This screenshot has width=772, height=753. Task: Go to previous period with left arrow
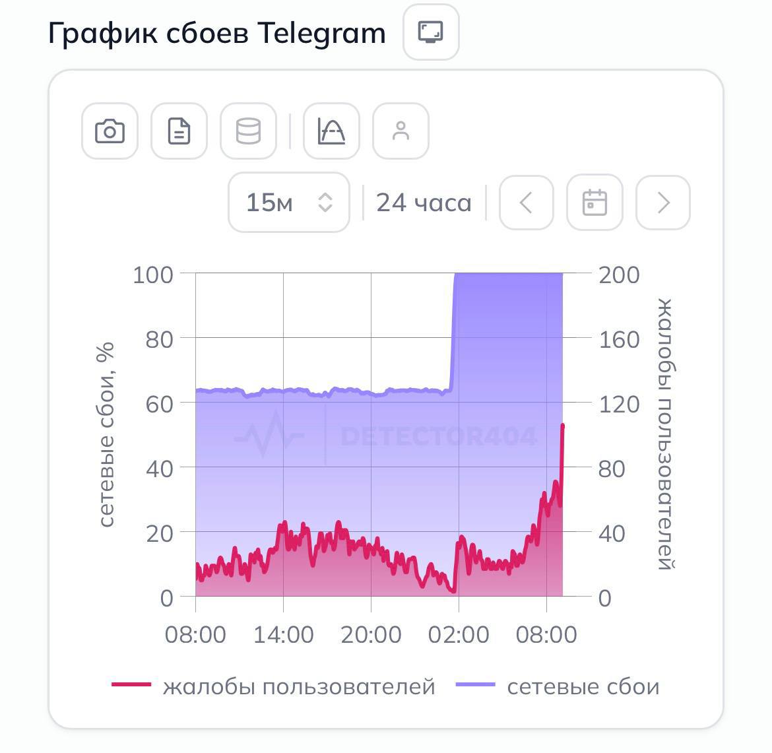527,203
